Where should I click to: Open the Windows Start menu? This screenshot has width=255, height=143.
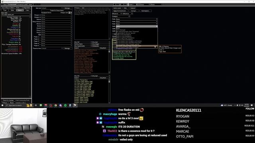pos(2,105)
